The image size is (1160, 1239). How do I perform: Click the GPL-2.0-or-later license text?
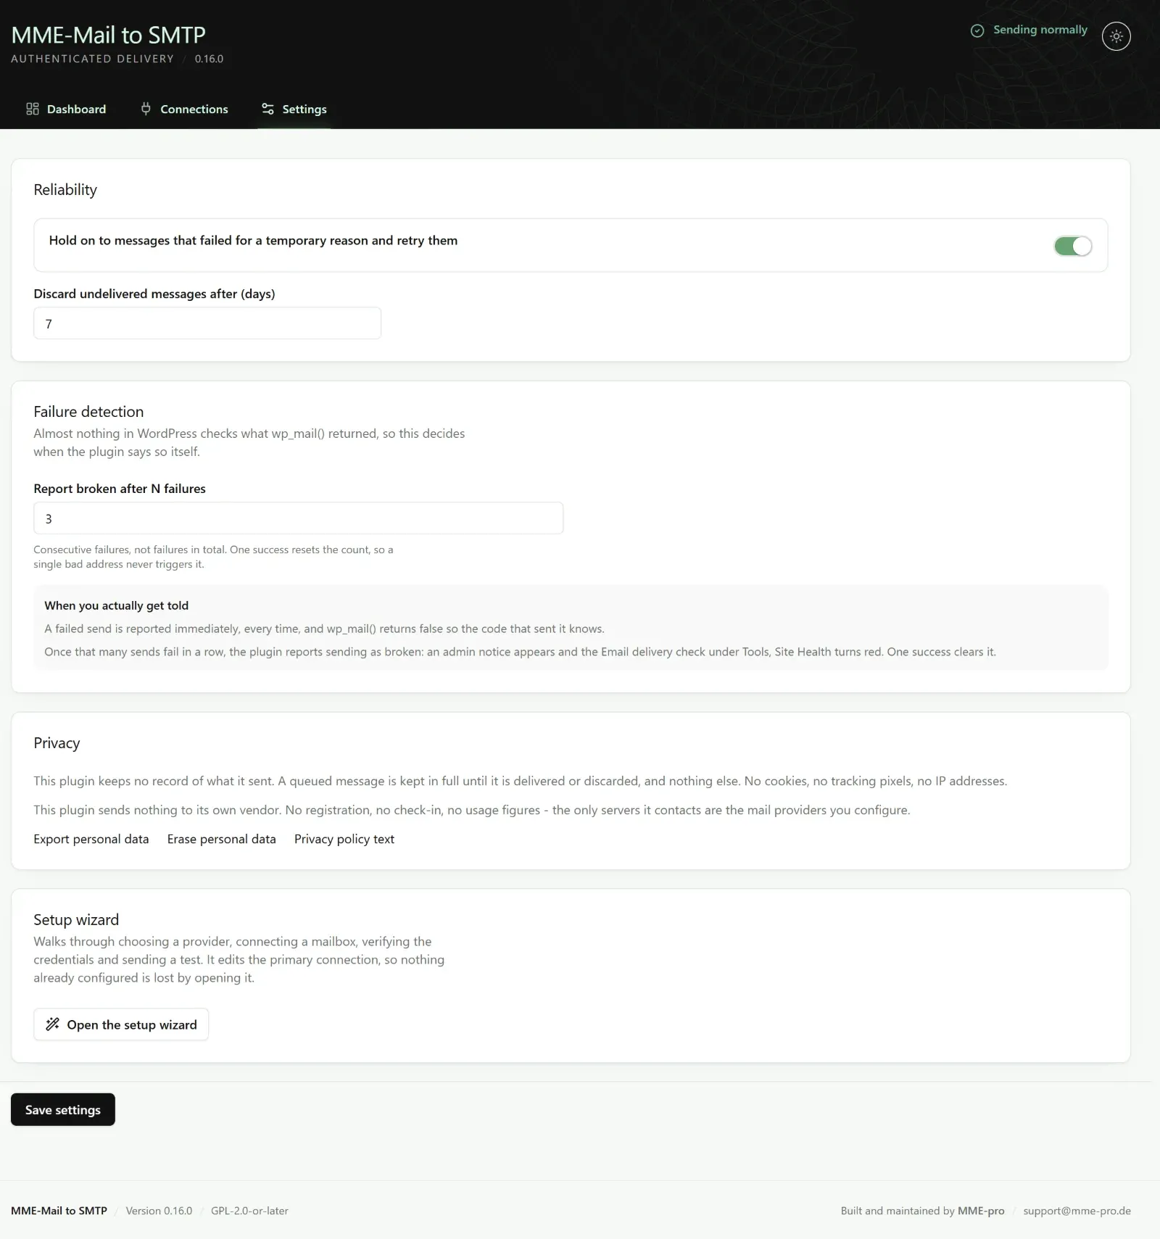tap(249, 1211)
